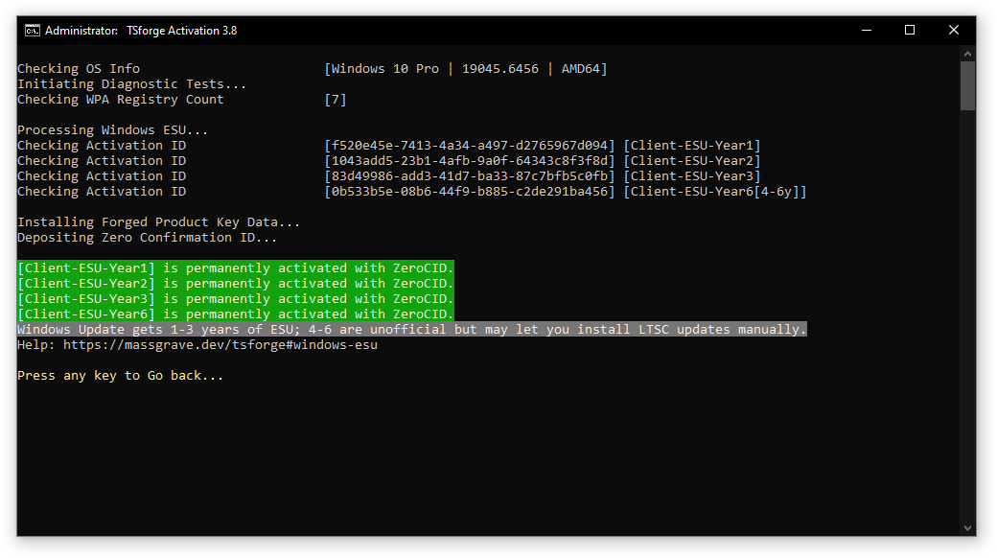
Task: Click the 'Press any key to Go back' prompt
Action: click(120, 376)
